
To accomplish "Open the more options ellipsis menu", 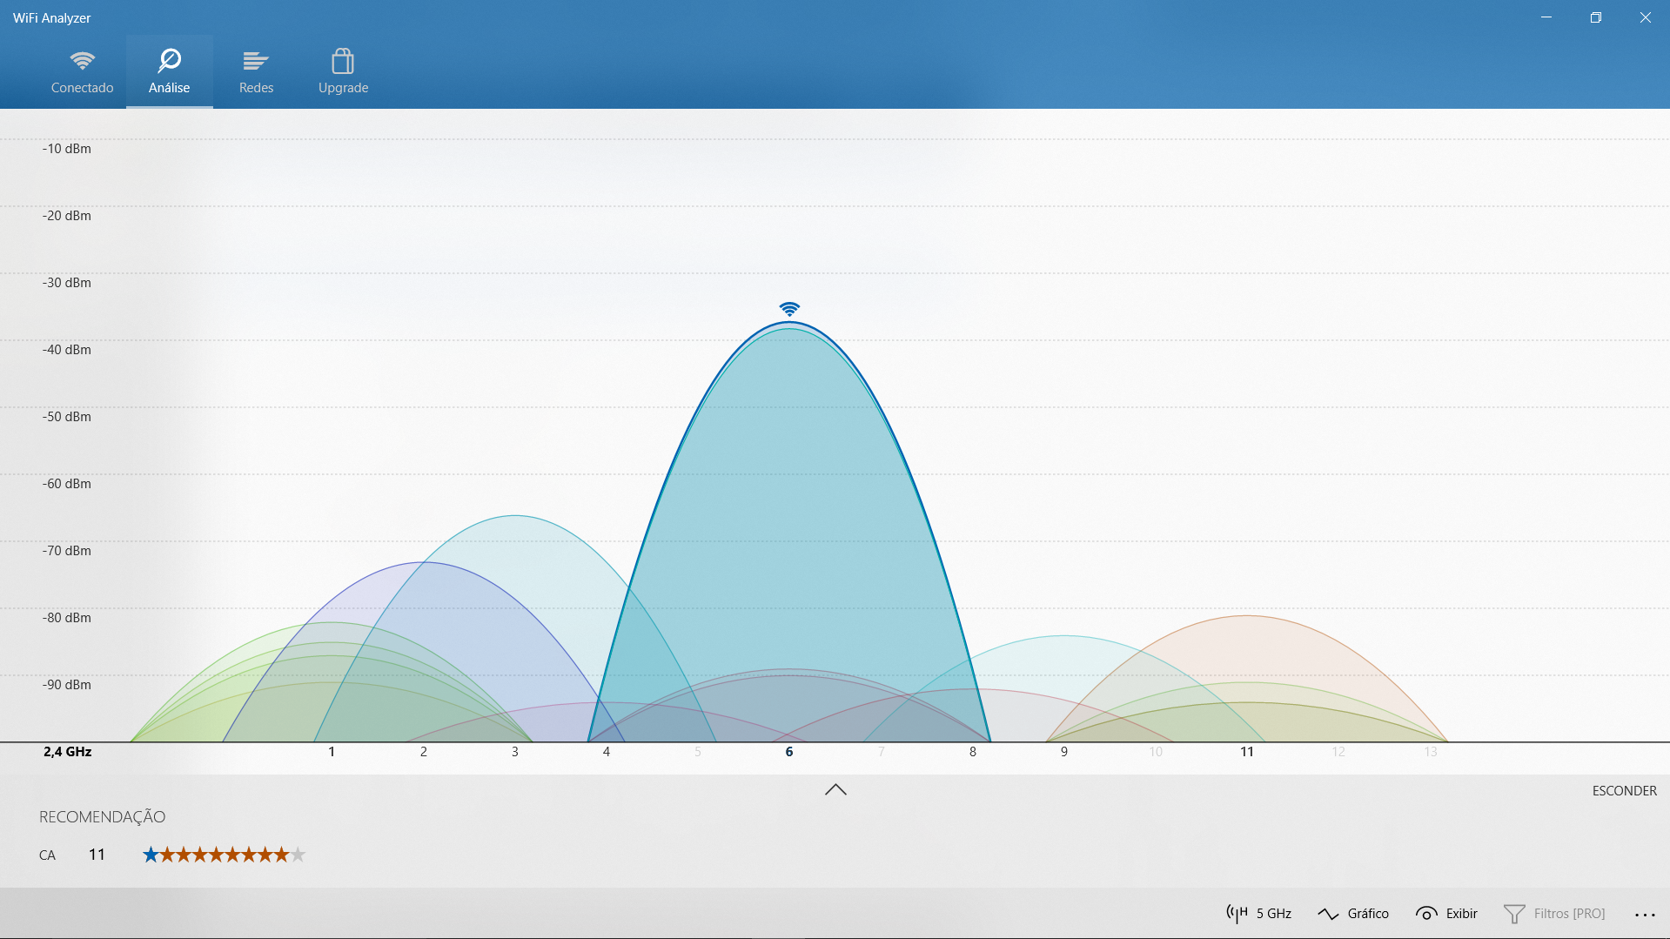I will (1645, 914).
